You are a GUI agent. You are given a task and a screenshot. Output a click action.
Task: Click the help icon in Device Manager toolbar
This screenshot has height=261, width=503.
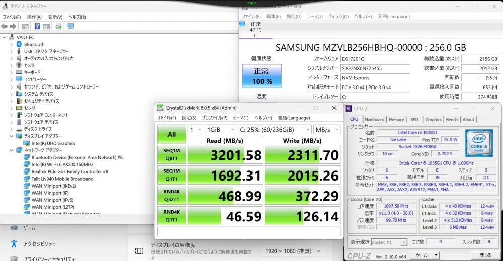(37, 26)
